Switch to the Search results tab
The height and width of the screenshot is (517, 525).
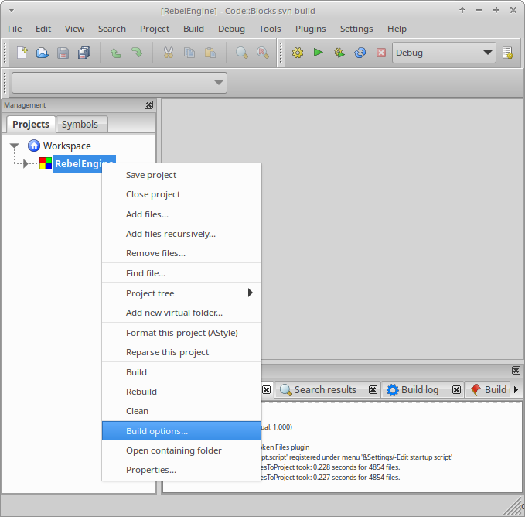328,389
